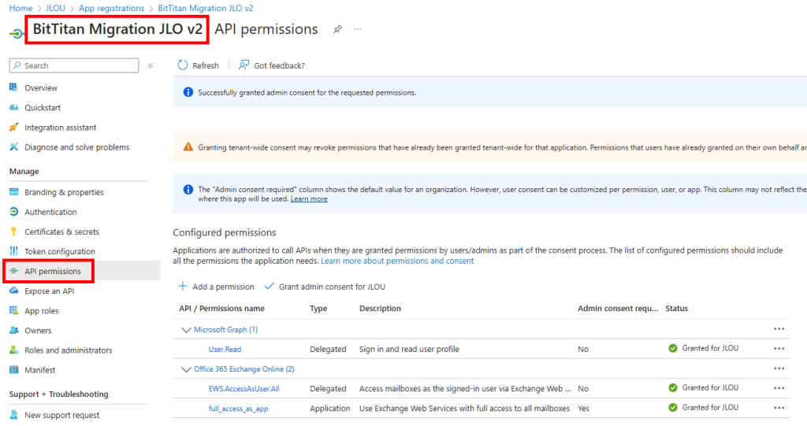Click the Got feedback? button

coord(272,65)
